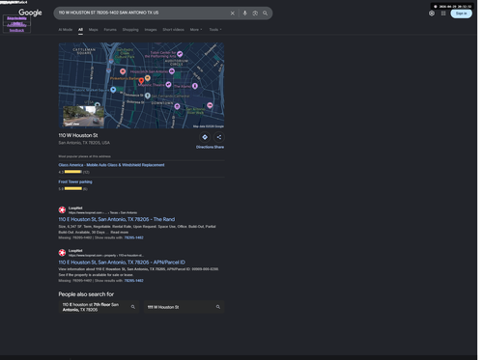
Task: Select '111 W Houston St' related search
Action: click(184, 307)
